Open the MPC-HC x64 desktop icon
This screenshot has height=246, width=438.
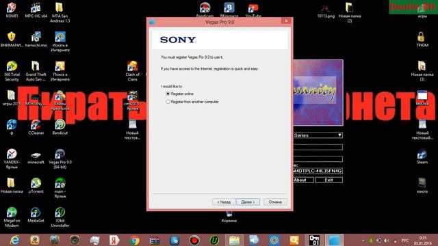(x=36, y=10)
